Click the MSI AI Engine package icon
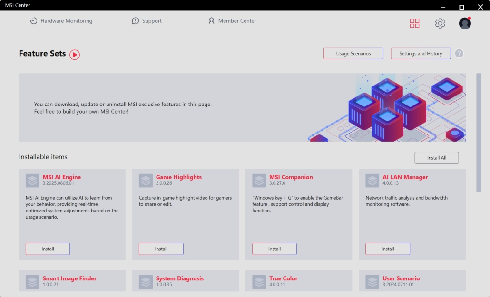Screen dimensions: 490x297 (32, 181)
